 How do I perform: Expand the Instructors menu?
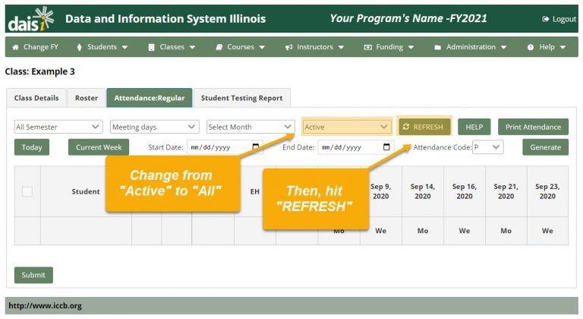pos(314,47)
